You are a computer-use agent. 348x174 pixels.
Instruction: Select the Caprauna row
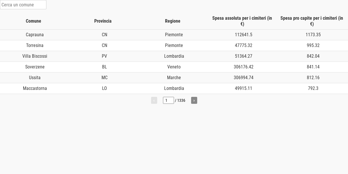(174, 35)
